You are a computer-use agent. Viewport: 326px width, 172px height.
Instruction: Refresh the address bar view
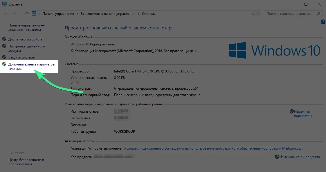coord(258,14)
